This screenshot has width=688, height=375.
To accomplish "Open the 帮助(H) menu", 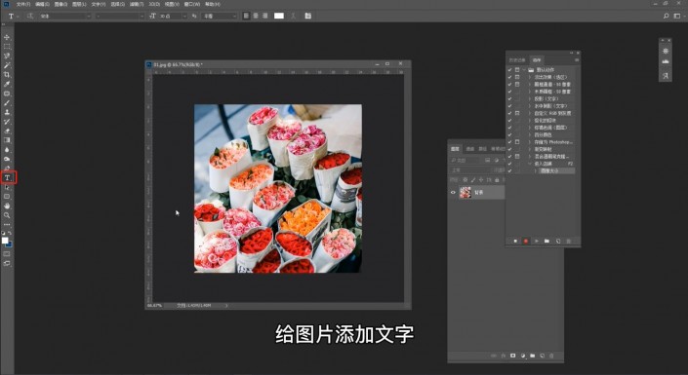I will click(x=213, y=4).
